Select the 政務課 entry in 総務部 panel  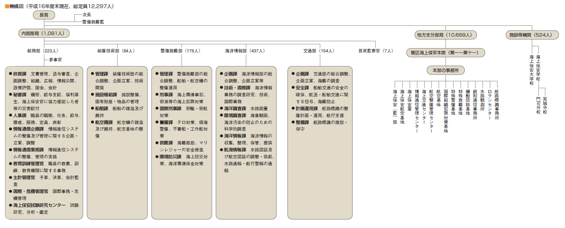click(x=20, y=74)
